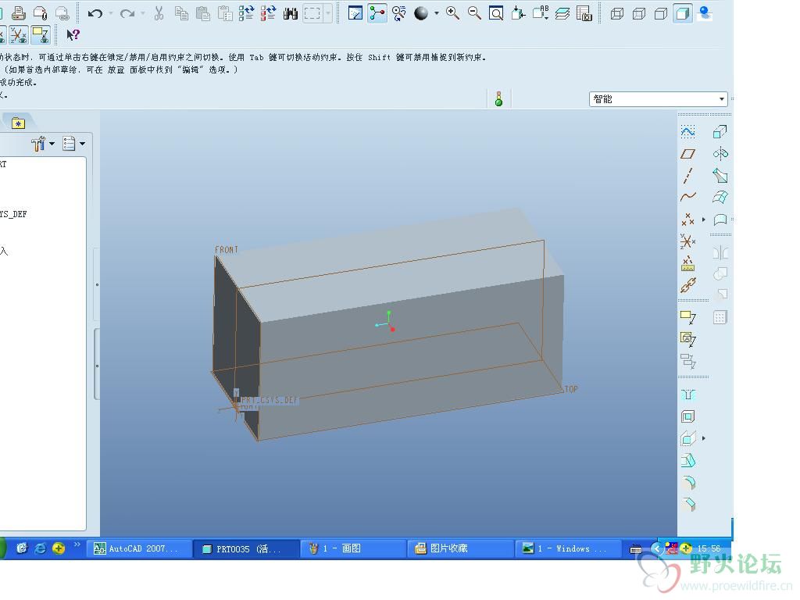Switch to 图片收藏 taskbar window
The width and height of the screenshot is (800, 600).
(x=460, y=548)
